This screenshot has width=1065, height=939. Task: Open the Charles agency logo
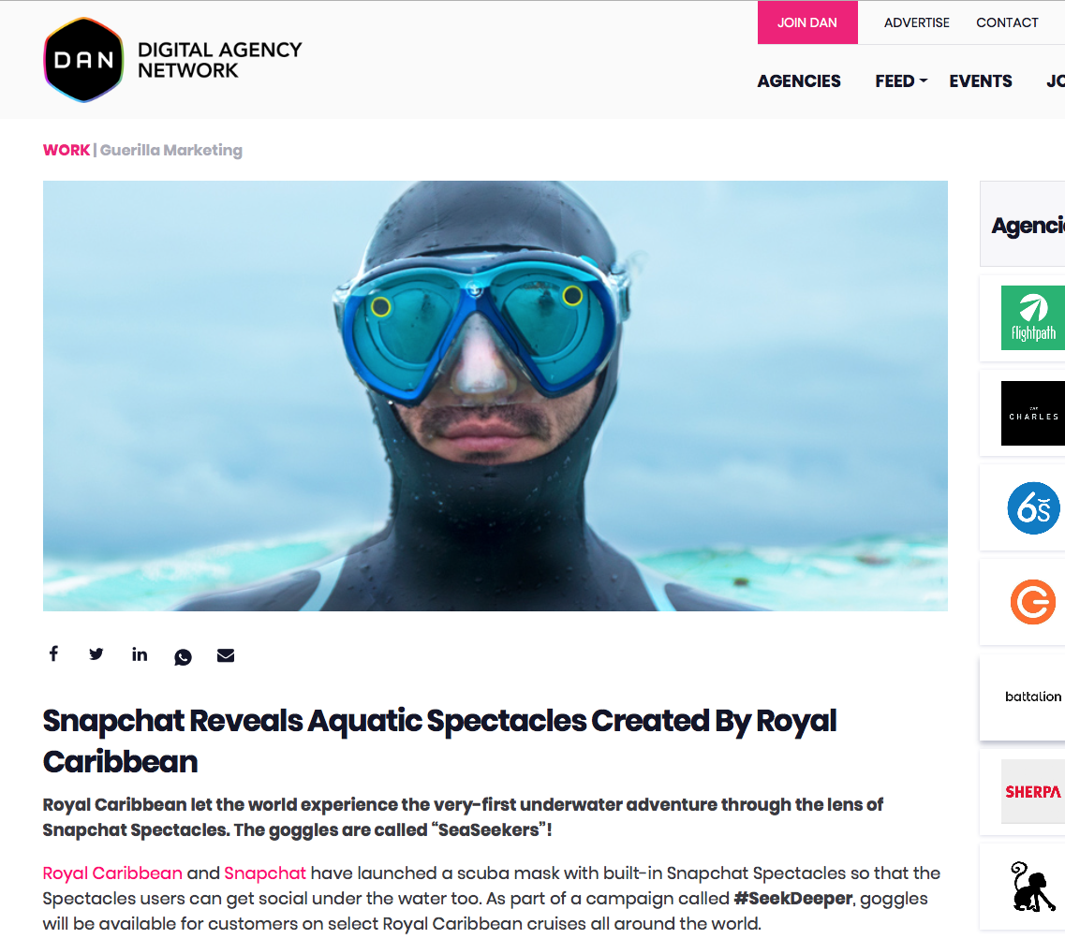(1032, 414)
